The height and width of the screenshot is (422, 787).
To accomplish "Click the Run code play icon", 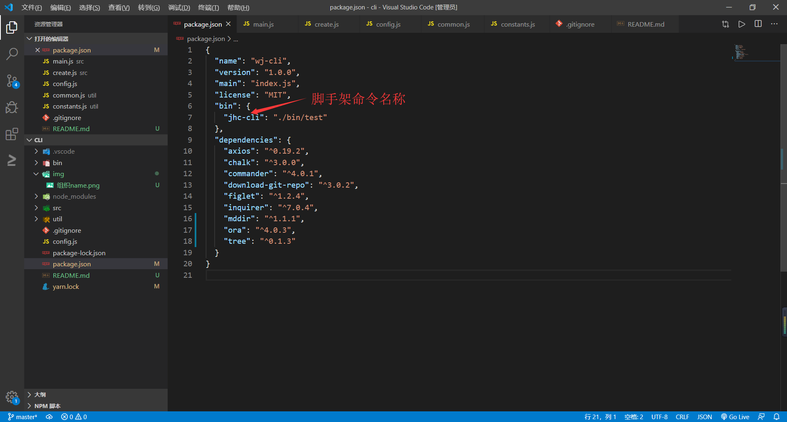I will click(x=742, y=24).
